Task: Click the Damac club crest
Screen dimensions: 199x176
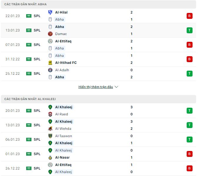Action: (x=50, y=34)
